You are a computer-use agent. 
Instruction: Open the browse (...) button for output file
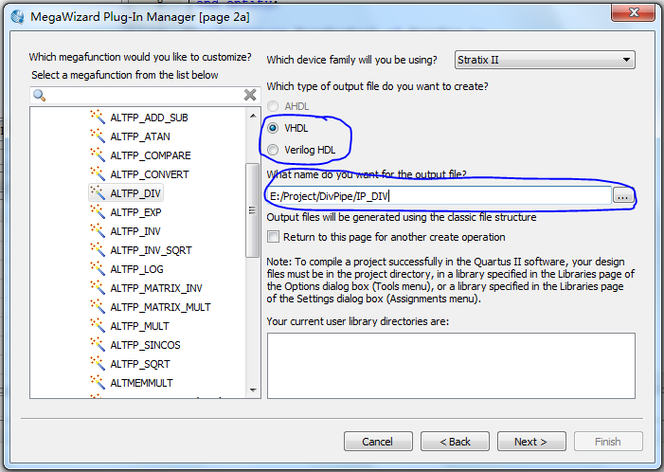point(623,196)
